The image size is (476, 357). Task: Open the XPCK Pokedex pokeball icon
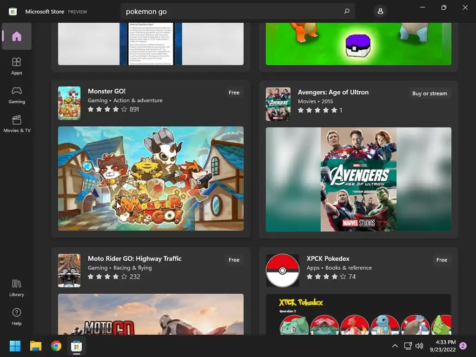tap(283, 271)
